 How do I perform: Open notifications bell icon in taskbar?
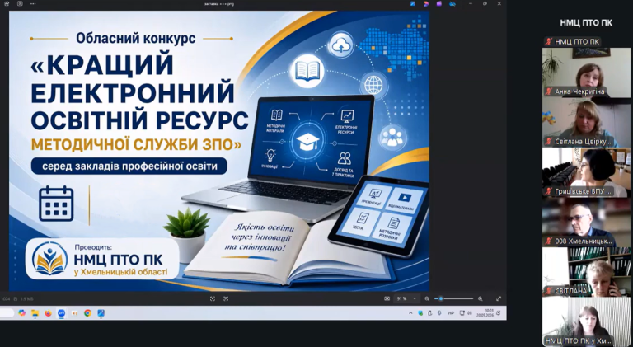(499, 312)
